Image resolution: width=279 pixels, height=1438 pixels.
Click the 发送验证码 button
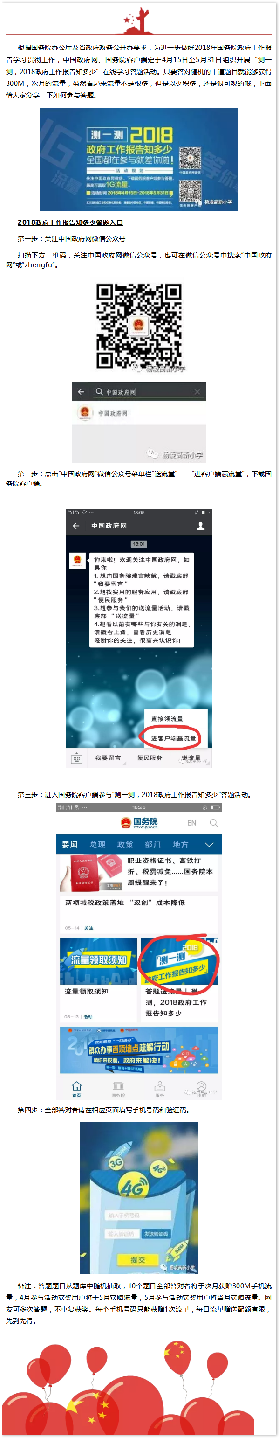[156, 1234]
